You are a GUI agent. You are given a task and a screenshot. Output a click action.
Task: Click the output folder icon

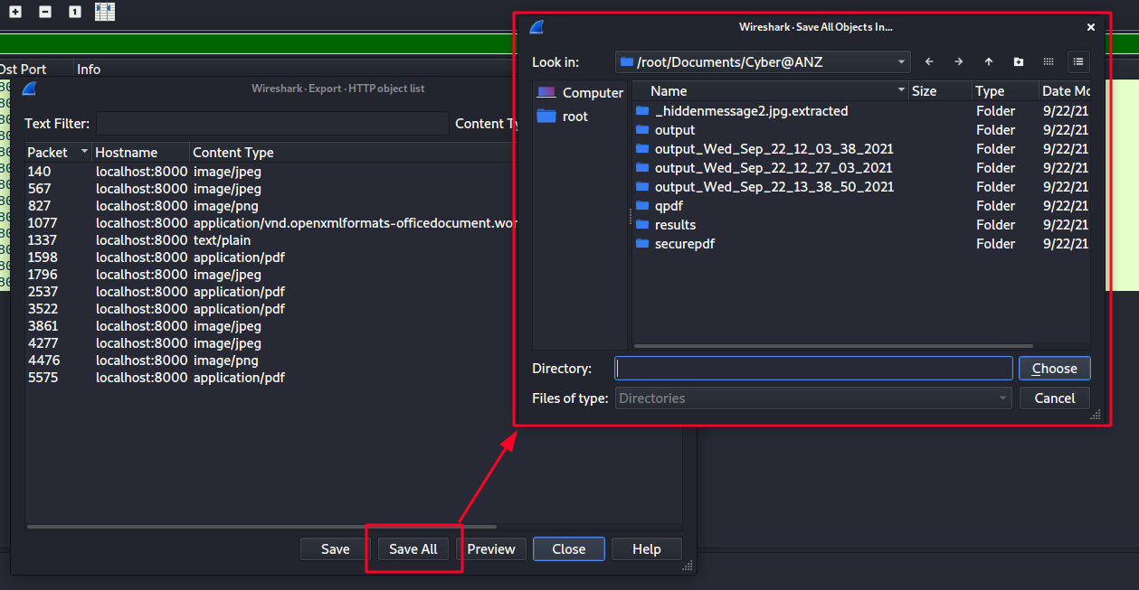click(x=643, y=129)
